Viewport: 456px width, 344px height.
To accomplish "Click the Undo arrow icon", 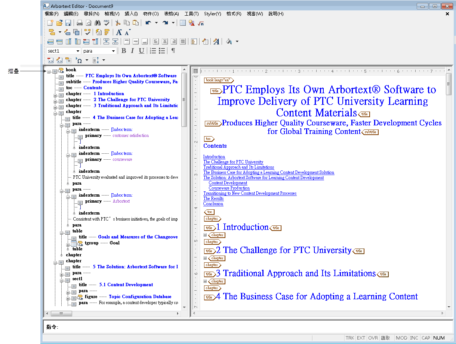I will (x=148, y=23).
